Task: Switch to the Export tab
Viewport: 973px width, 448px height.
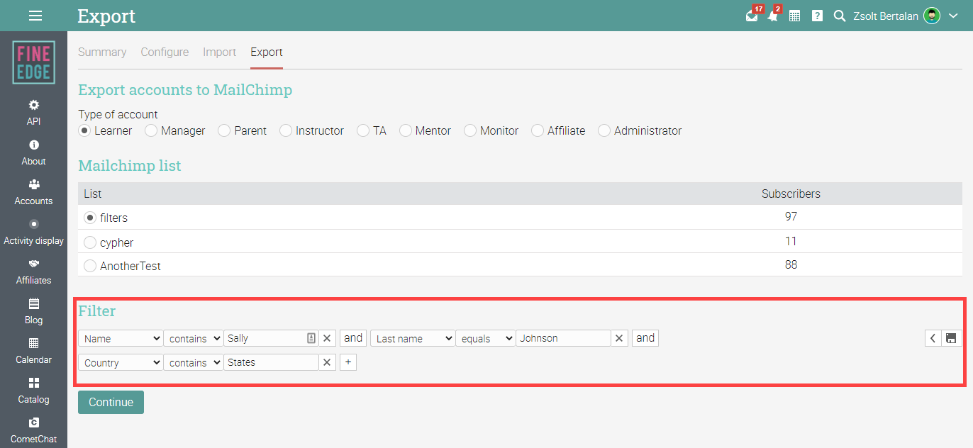Action: (267, 52)
